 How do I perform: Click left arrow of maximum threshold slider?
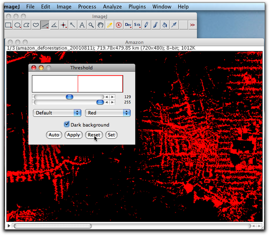point(107,102)
